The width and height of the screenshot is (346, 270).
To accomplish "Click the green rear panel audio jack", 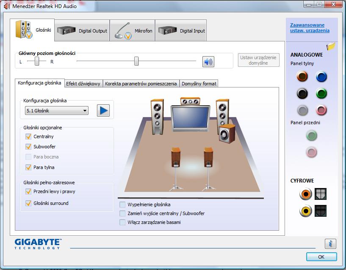I will [x=321, y=93].
